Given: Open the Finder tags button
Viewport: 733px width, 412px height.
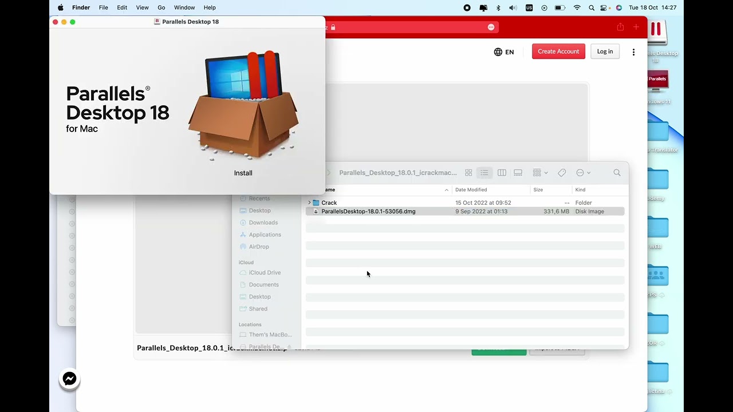Looking at the screenshot, I should pyautogui.click(x=562, y=173).
